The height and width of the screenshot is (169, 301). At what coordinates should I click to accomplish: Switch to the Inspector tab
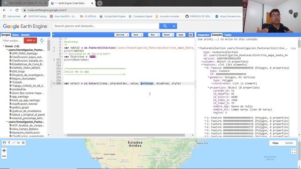tap(204, 35)
